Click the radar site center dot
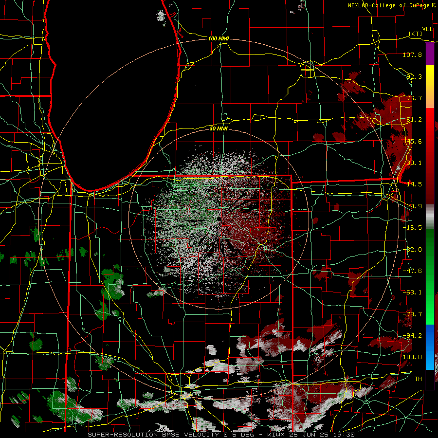The width and height of the screenshot is (438, 438). (x=219, y=219)
